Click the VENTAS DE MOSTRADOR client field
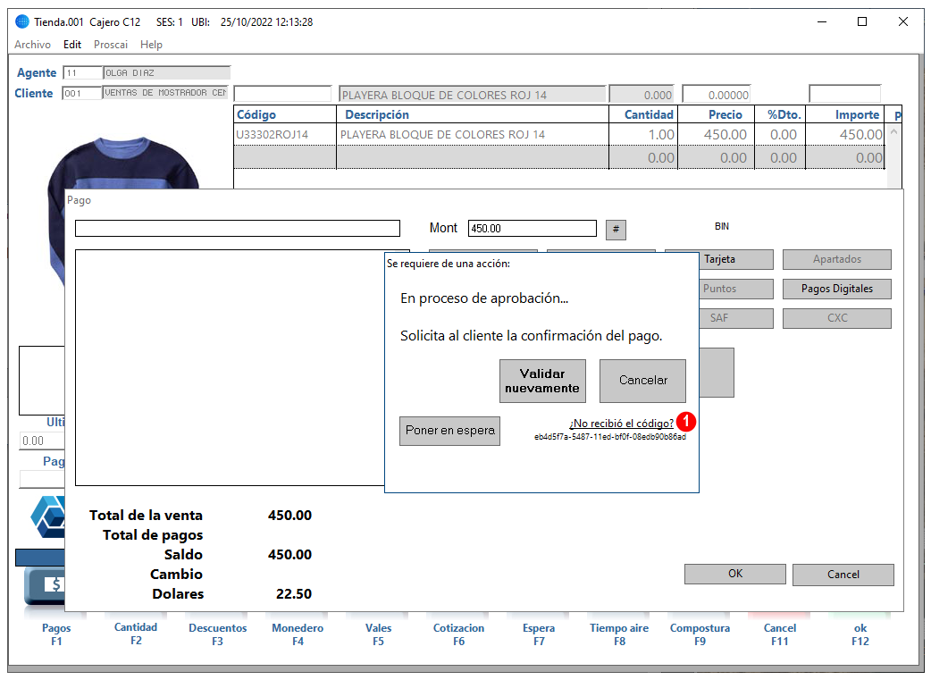The width and height of the screenshot is (931, 680). [x=165, y=93]
